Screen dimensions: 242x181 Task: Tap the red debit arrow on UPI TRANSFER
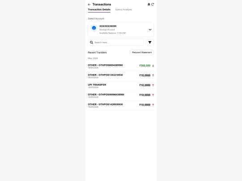click(153, 85)
